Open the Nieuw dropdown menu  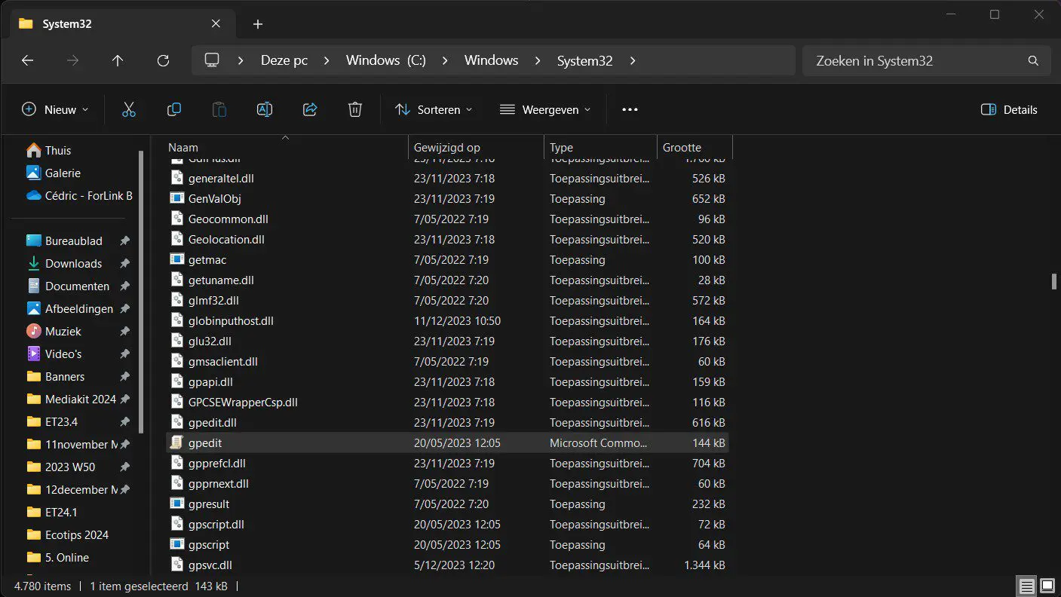pos(55,109)
